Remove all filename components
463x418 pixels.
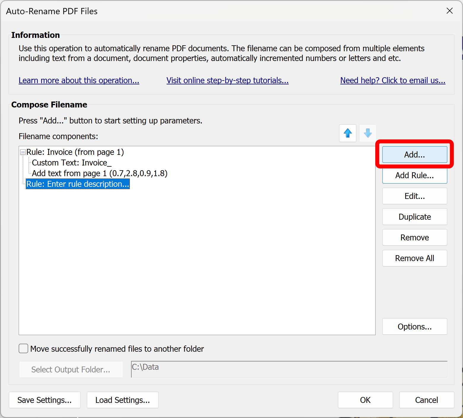click(x=414, y=258)
